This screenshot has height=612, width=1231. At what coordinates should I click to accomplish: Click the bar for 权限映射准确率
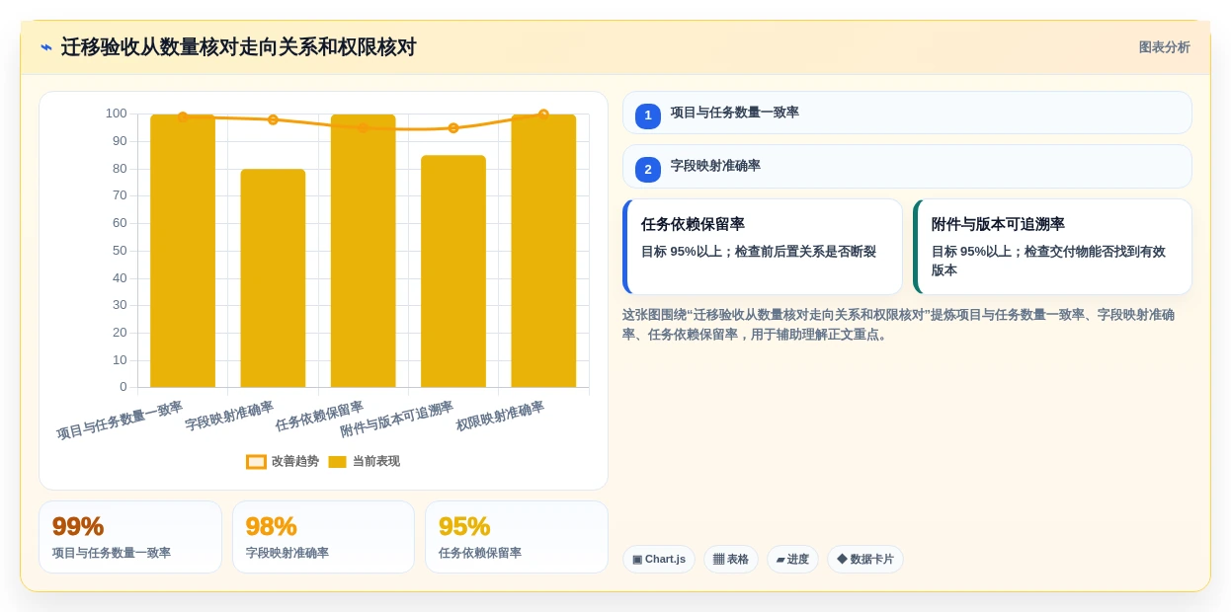coord(543,251)
